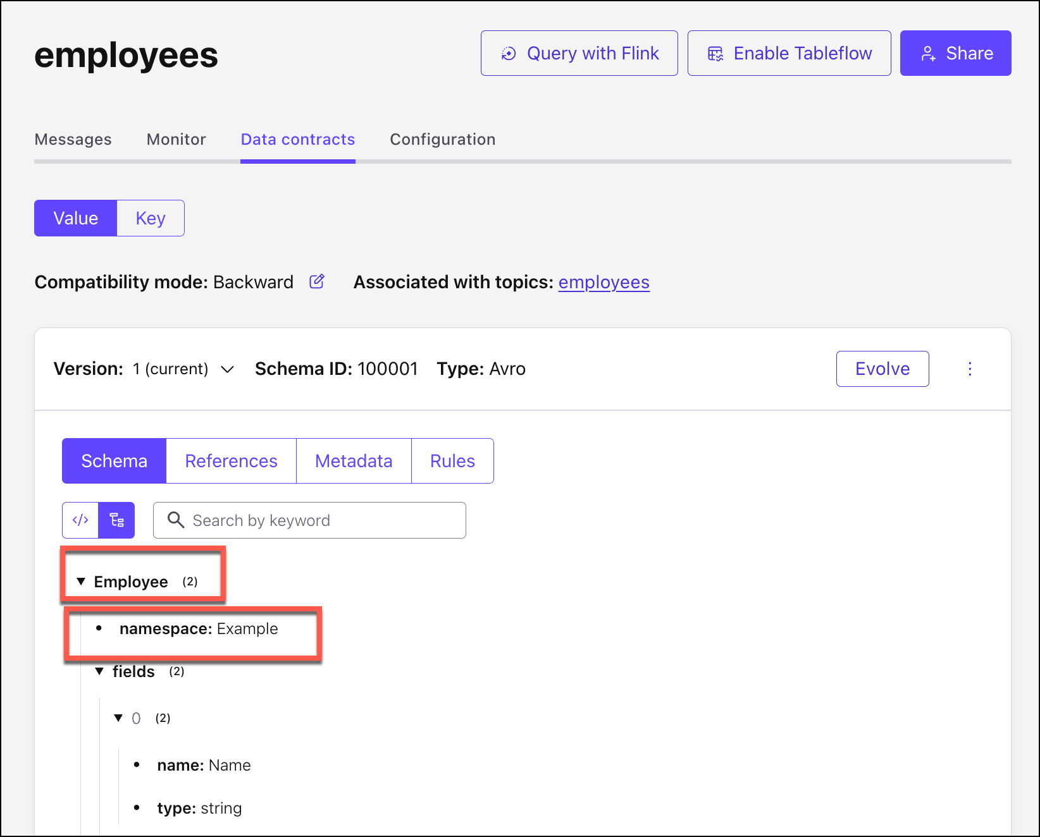
Task: Open the Messages tab
Action: tap(73, 139)
